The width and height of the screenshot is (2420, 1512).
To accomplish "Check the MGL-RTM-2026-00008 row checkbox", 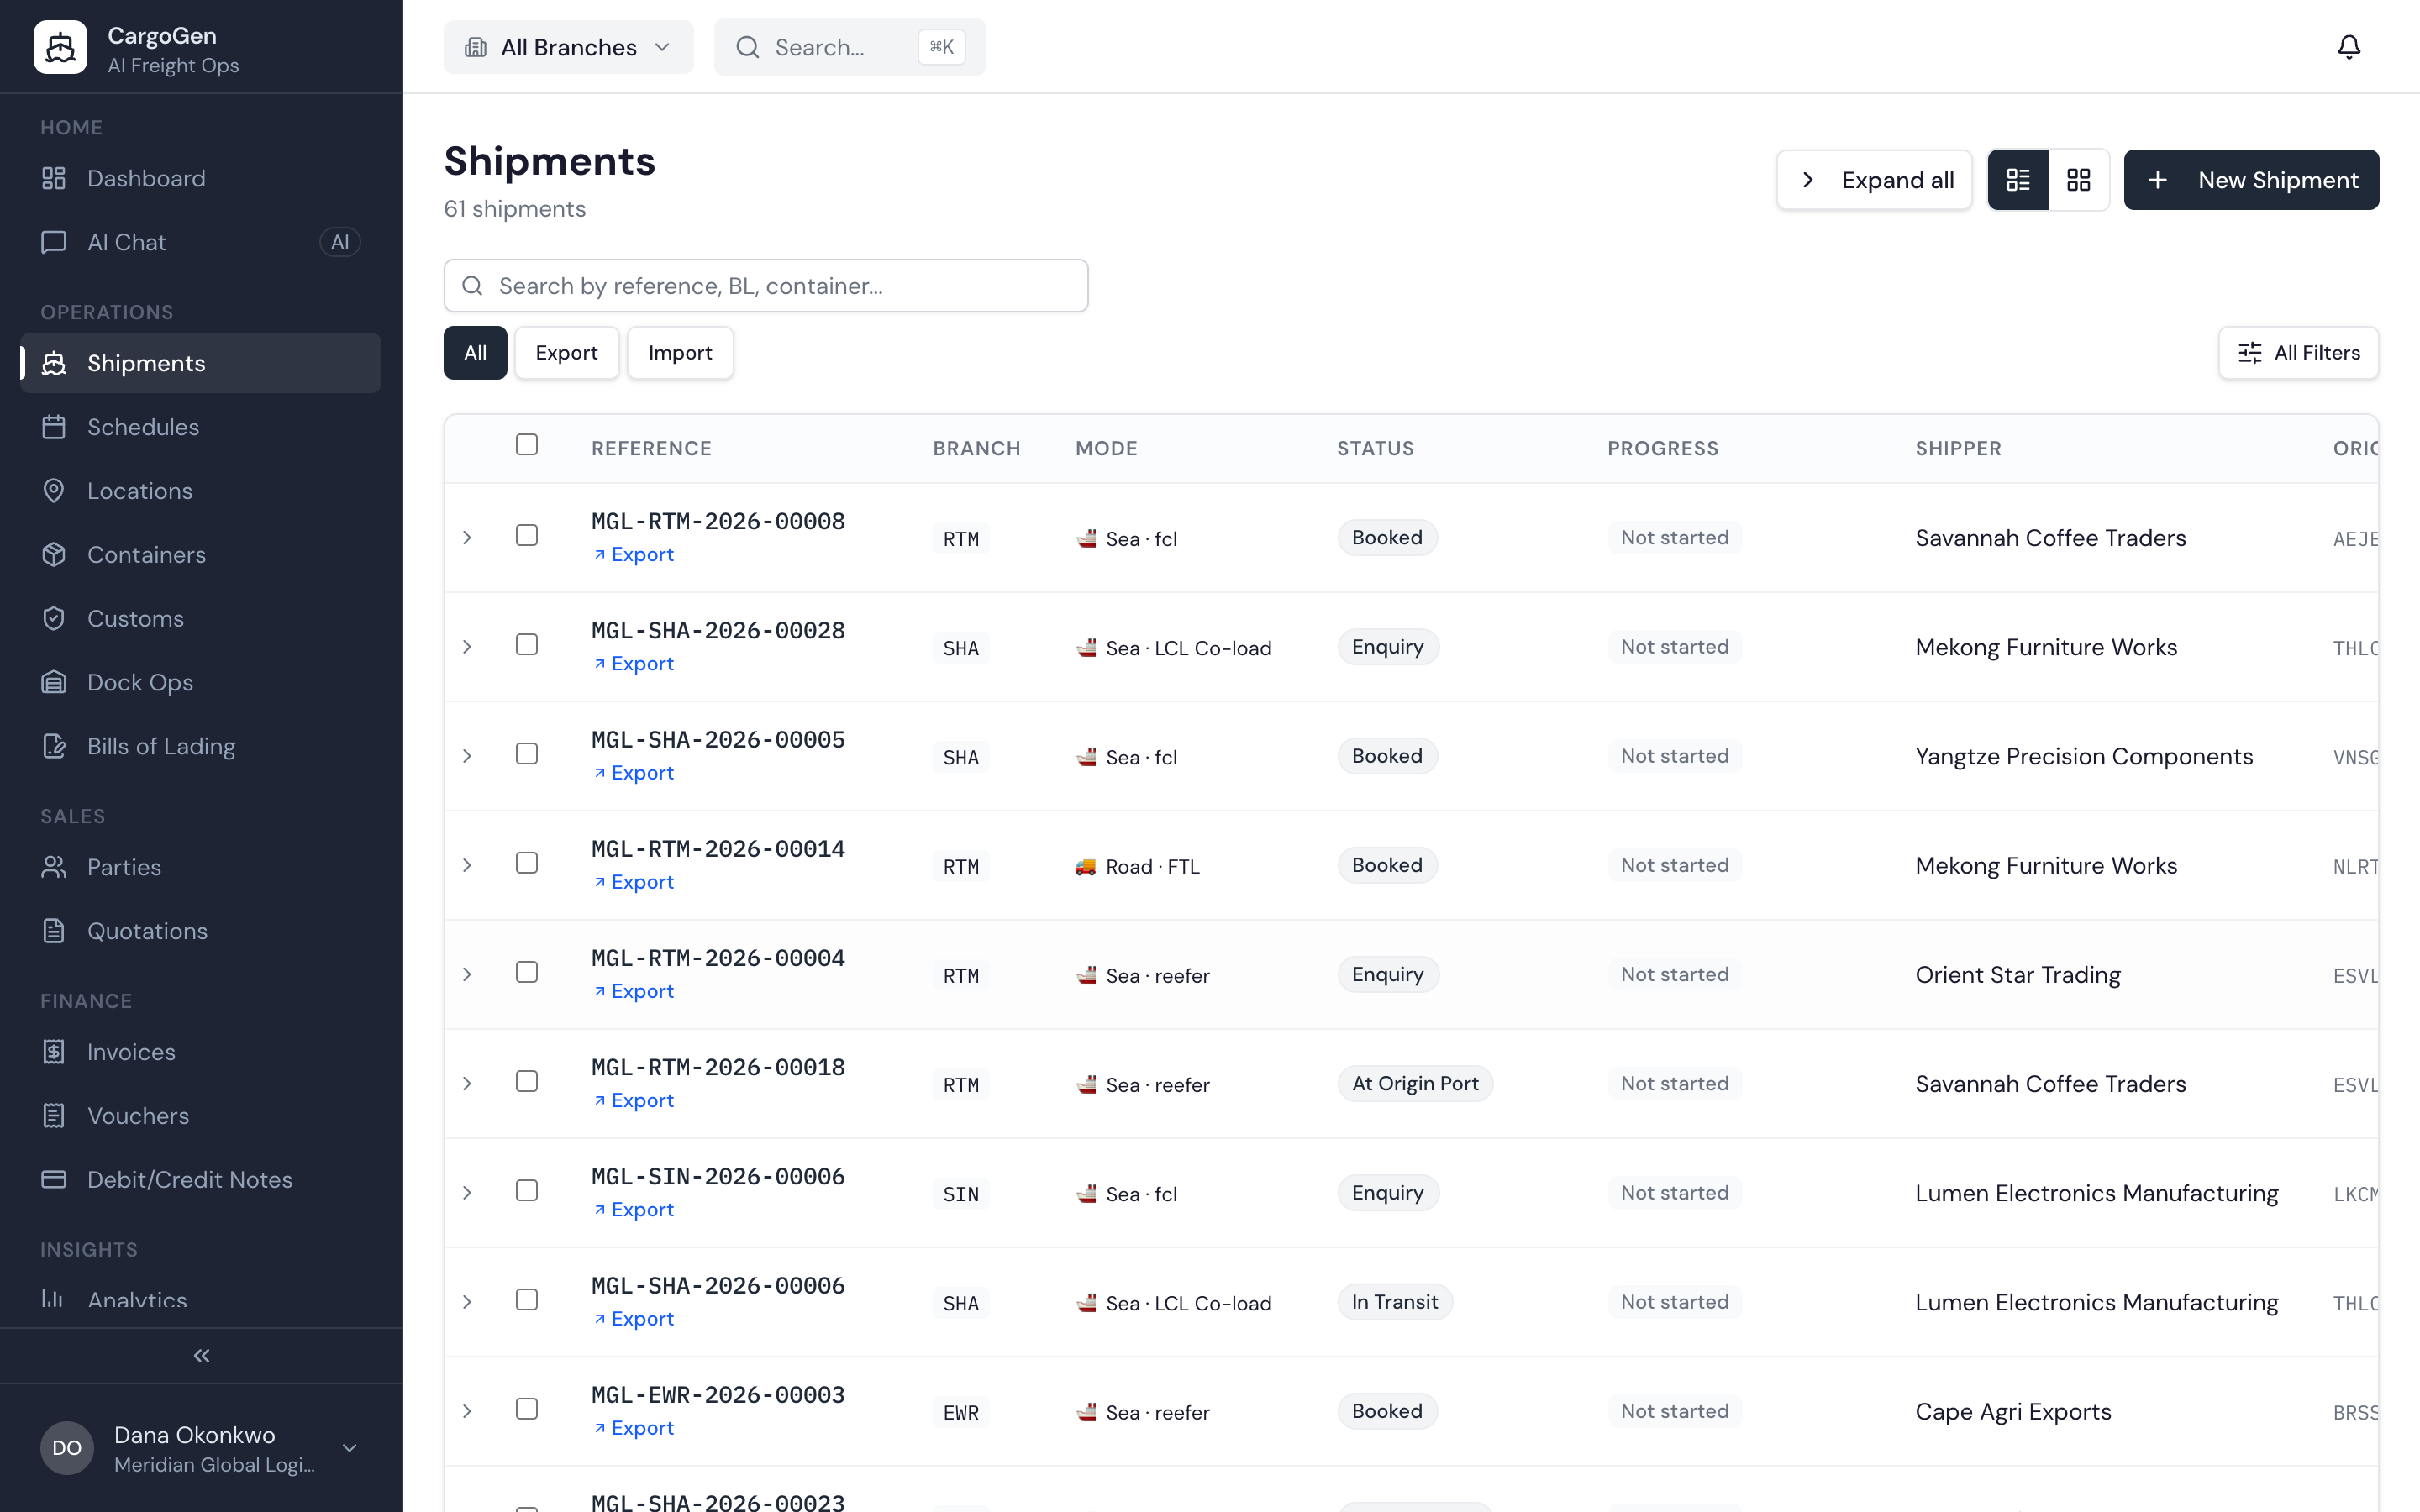I will point(527,536).
